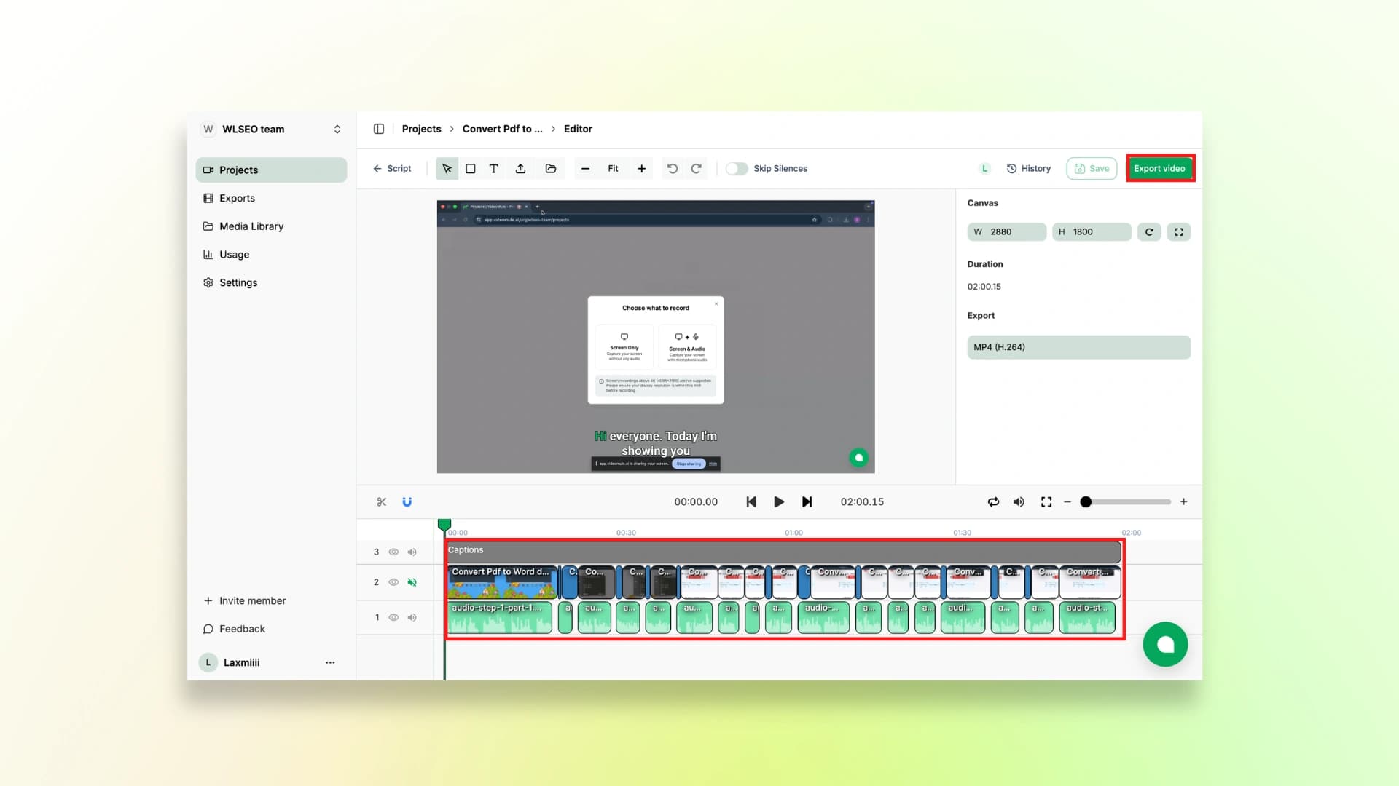Expand the WLSEO team workspace switcher
The height and width of the screenshot is (786, 1399).
[x=337, y=129]
